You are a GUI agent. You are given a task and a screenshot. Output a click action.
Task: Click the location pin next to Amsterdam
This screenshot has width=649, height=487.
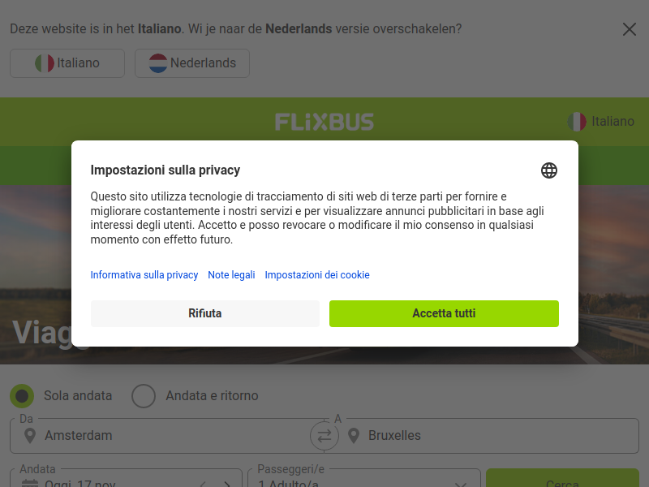click(x=30, y=436)
